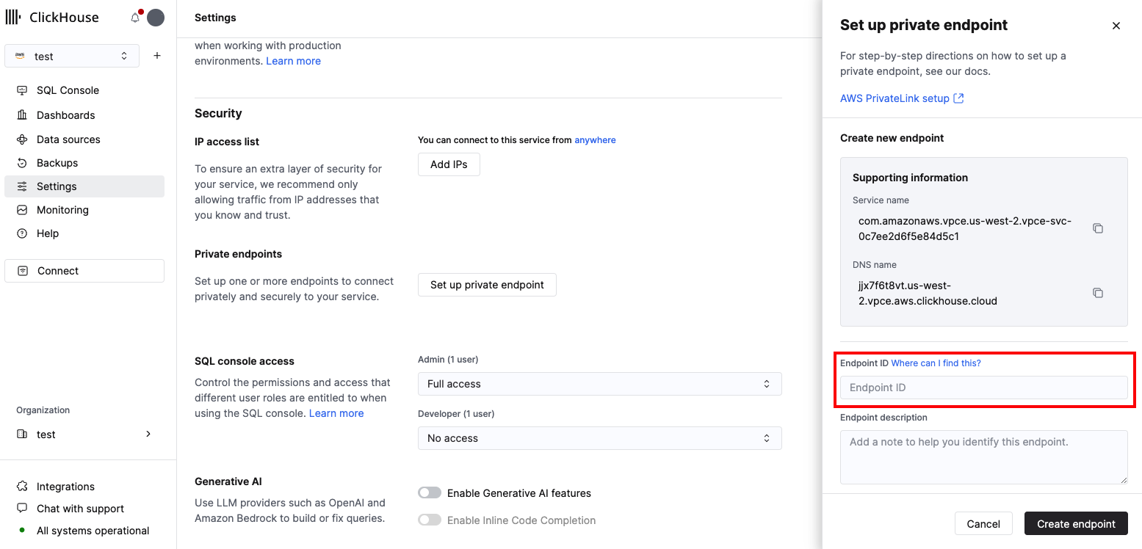Toggle Enable Inline Code Completion

click(x=430, y=520)
